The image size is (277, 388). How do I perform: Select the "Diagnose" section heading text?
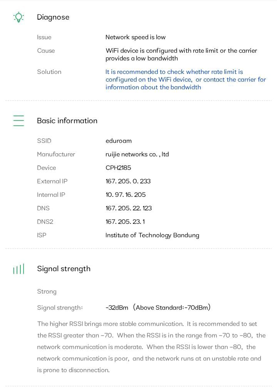[53, 17]
